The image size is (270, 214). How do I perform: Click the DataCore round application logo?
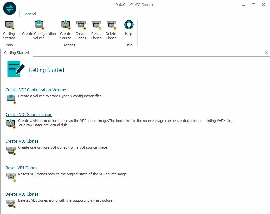[x=10, y=9]
